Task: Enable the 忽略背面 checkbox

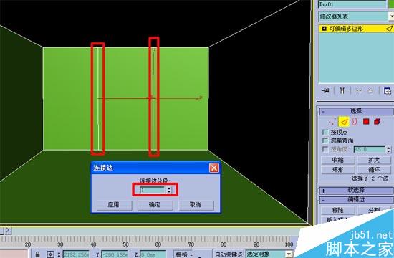Action: pyautogui.click(x=325, y=140)
